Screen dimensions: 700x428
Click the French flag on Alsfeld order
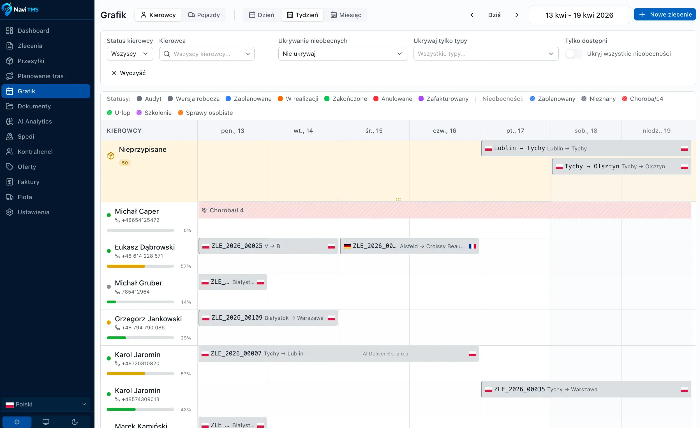tap(472, 246)
